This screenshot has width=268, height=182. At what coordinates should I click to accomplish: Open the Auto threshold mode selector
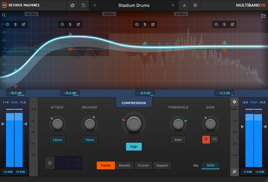[178, 140]
